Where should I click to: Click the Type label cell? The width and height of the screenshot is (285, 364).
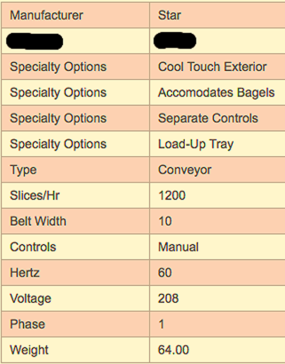(x=23, y=170)
